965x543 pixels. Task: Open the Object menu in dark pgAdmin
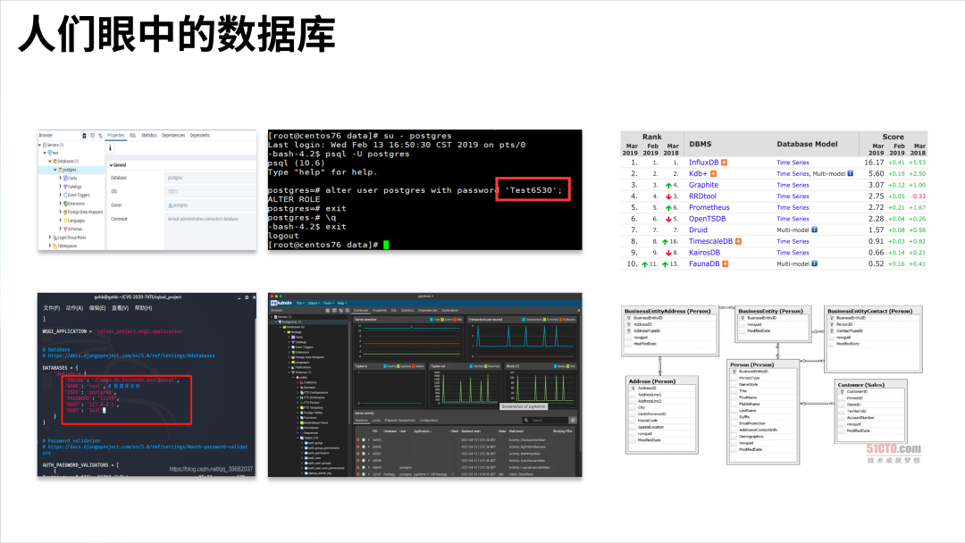click(x=314, y=303)
